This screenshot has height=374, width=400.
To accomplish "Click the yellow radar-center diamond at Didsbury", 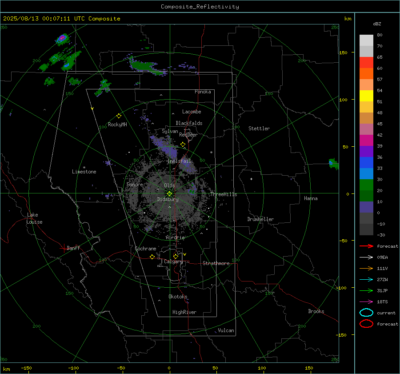I will [169, 194].
